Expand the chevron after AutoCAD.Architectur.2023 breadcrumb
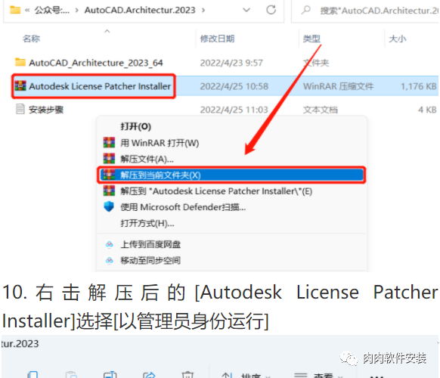The height and width of the screenshot is (378, 440). click(203, 11)
